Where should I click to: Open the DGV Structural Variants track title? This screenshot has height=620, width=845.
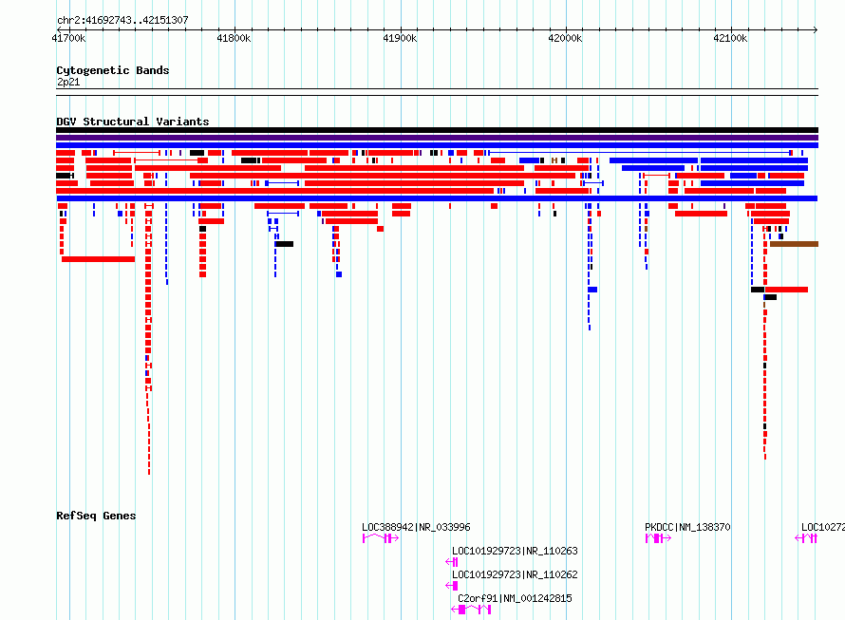(x=133, y=122)
